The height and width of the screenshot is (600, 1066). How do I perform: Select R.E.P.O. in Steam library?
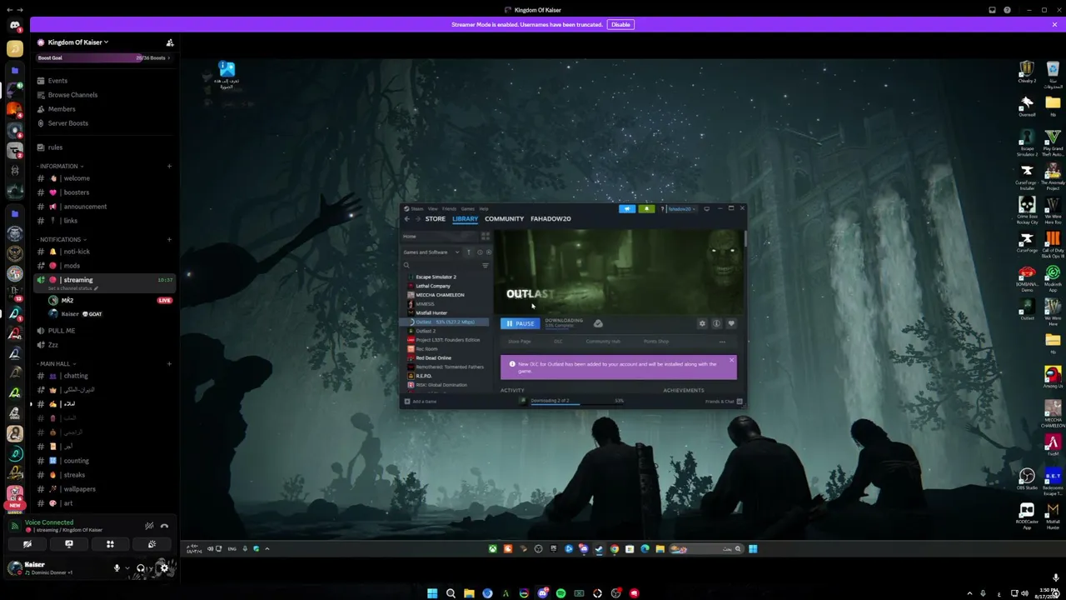pos(423,376)
